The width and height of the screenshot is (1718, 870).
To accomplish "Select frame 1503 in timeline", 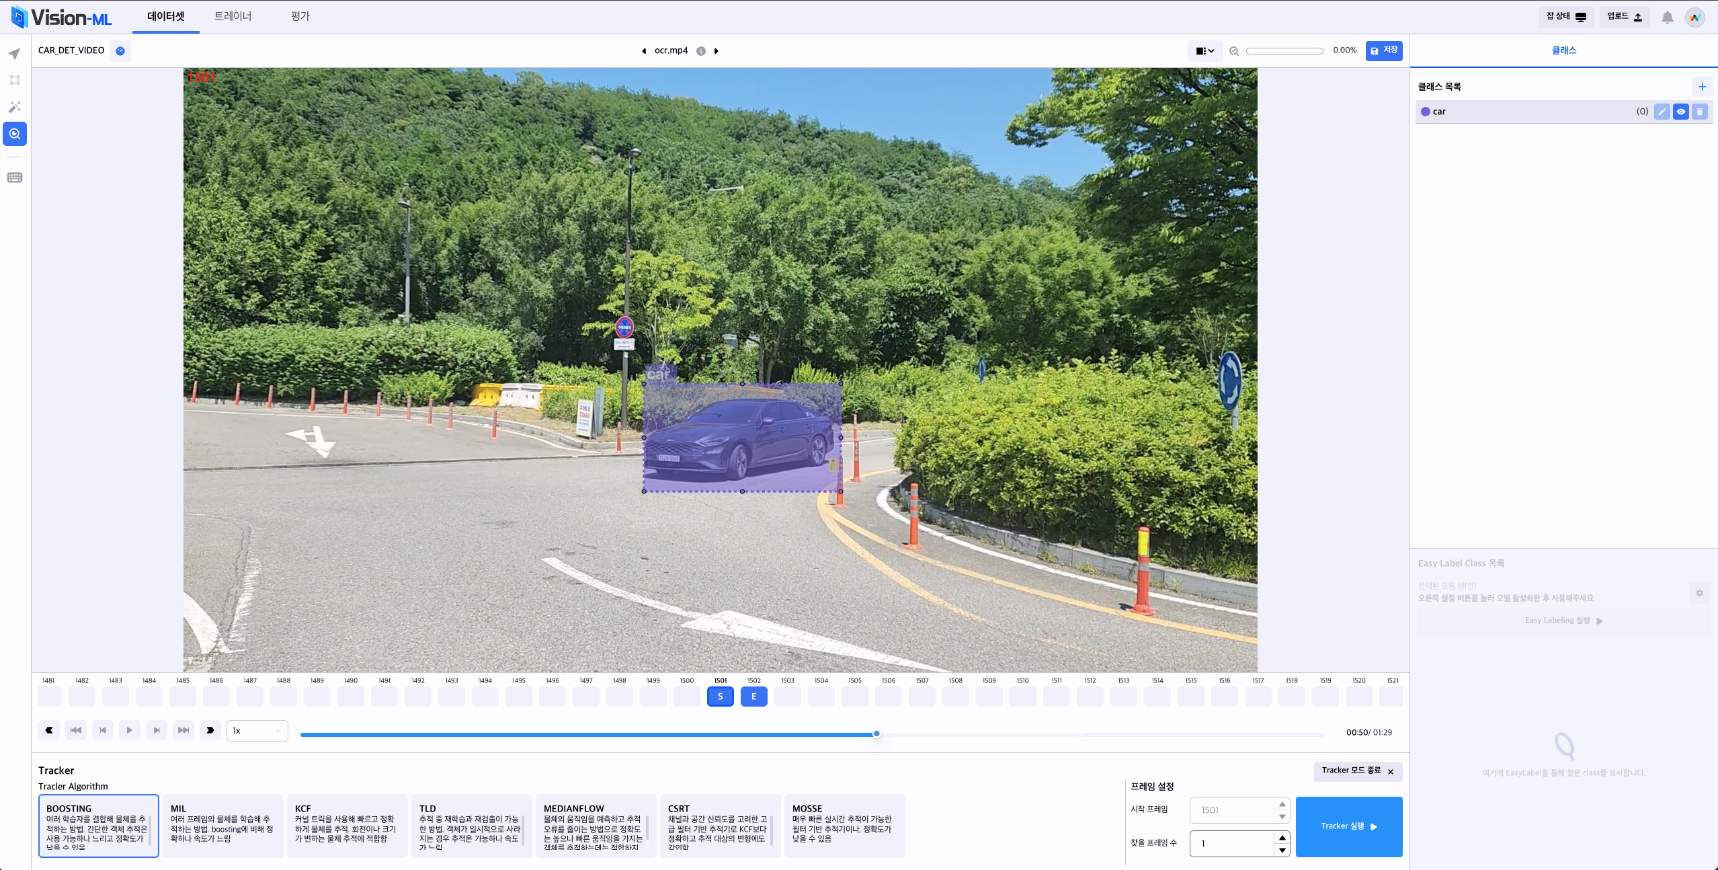I will tap(788, 697).
